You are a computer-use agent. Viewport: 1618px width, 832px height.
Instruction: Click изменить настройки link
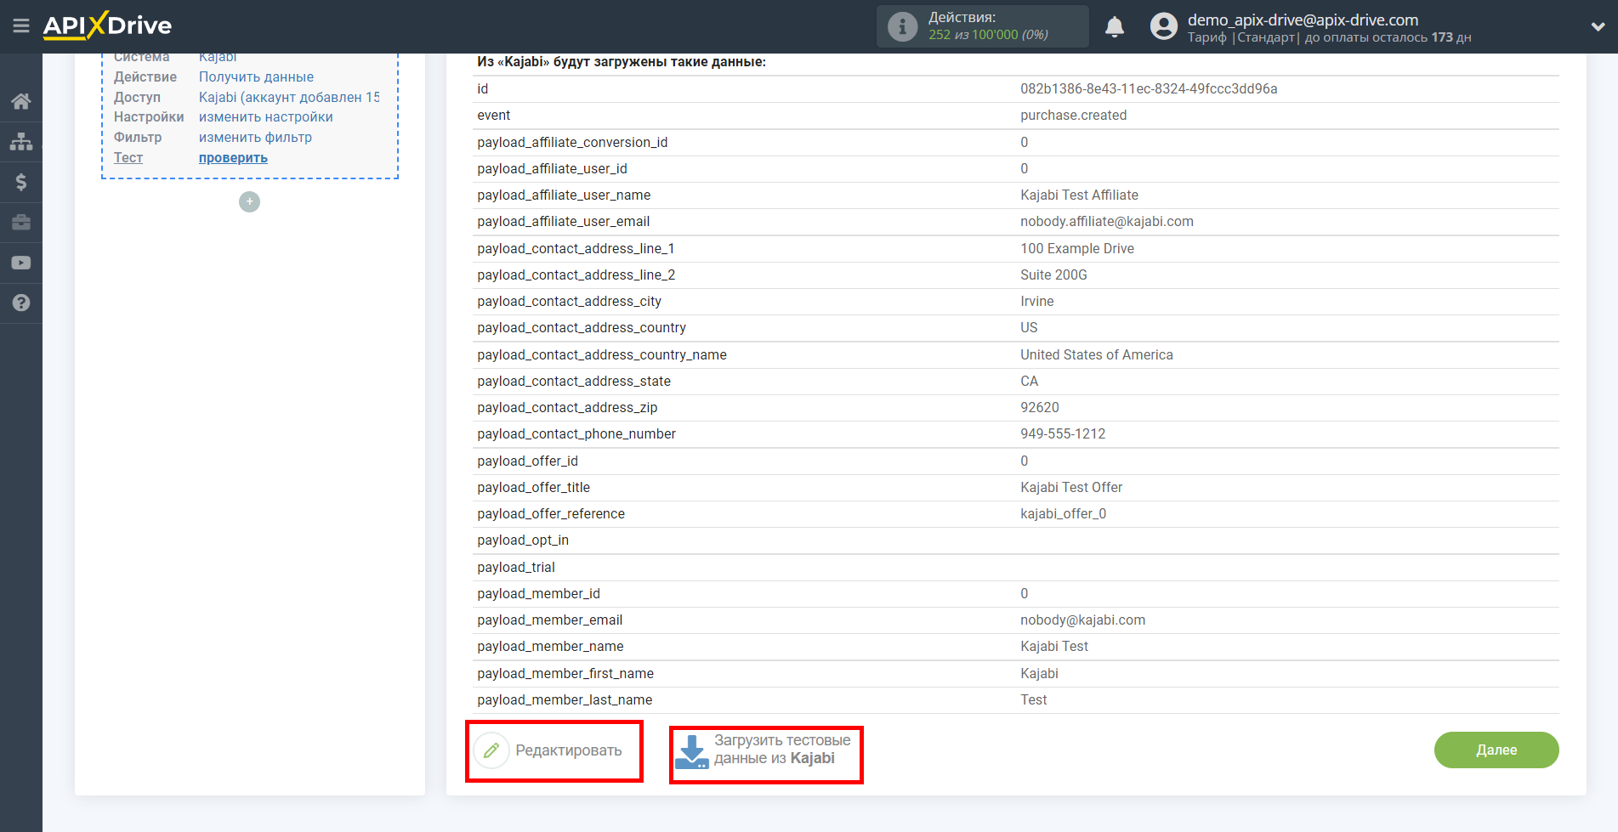[266, 117]
